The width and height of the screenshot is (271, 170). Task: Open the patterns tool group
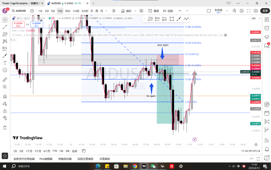click(5, 41)
